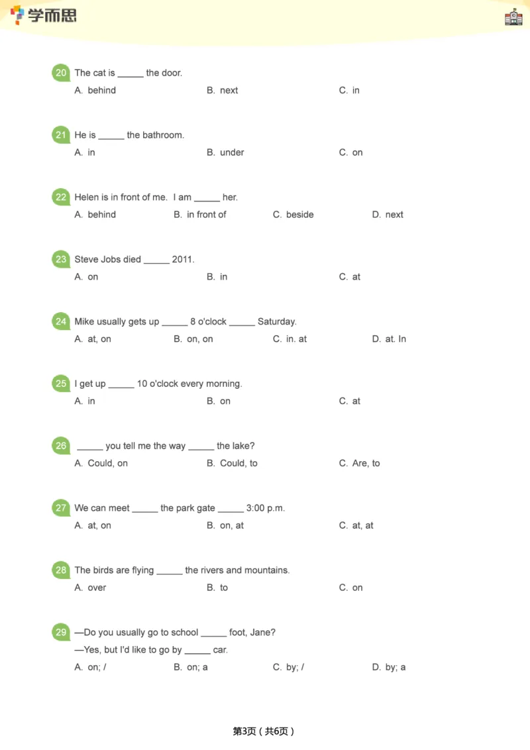
Task: Choose option A "on; /" for question 29
Action: point(91,667)
